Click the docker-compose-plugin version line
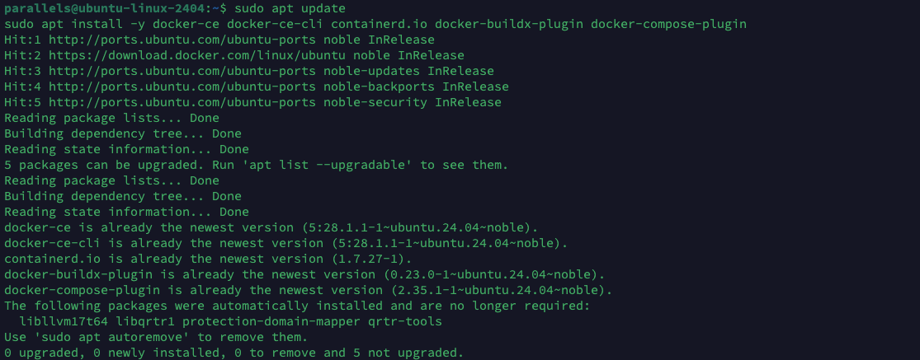The height and width of the screenshot is (360, 920). [x=308, y=290]
